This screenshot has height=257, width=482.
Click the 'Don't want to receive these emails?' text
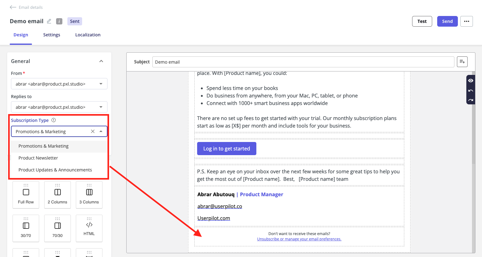click(299, 234)
